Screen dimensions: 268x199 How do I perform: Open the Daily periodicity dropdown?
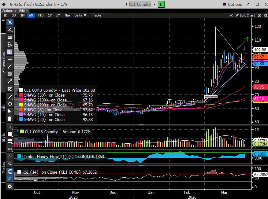pyautogui.click(x=80, y=15)
